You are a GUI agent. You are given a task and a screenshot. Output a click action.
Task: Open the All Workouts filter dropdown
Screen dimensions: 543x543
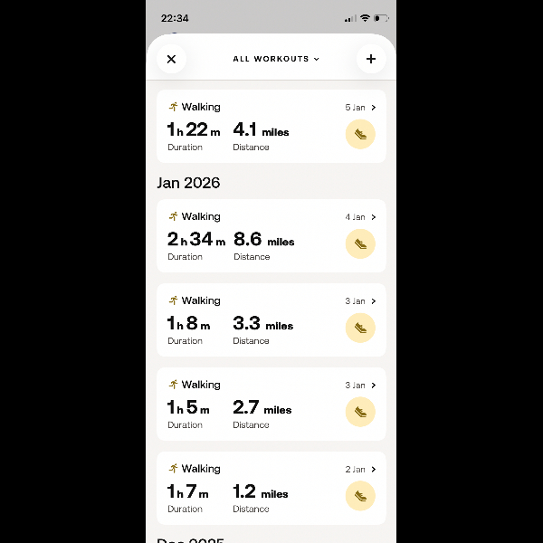276,59
